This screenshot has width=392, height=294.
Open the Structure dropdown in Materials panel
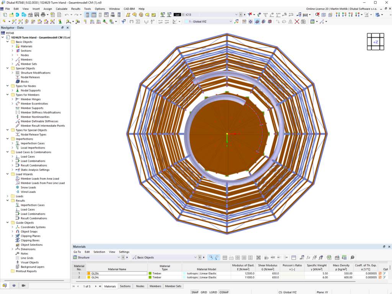[x=97, y=257]
